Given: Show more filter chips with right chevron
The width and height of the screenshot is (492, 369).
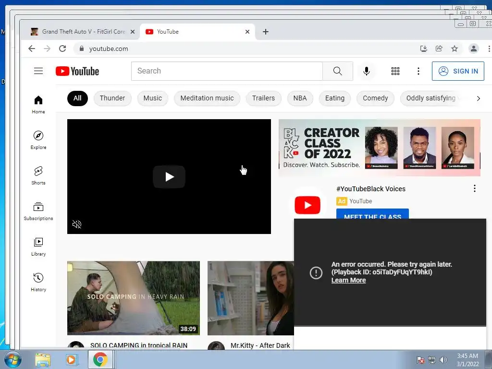Looking at the screenshot, I should click(478, 98).
